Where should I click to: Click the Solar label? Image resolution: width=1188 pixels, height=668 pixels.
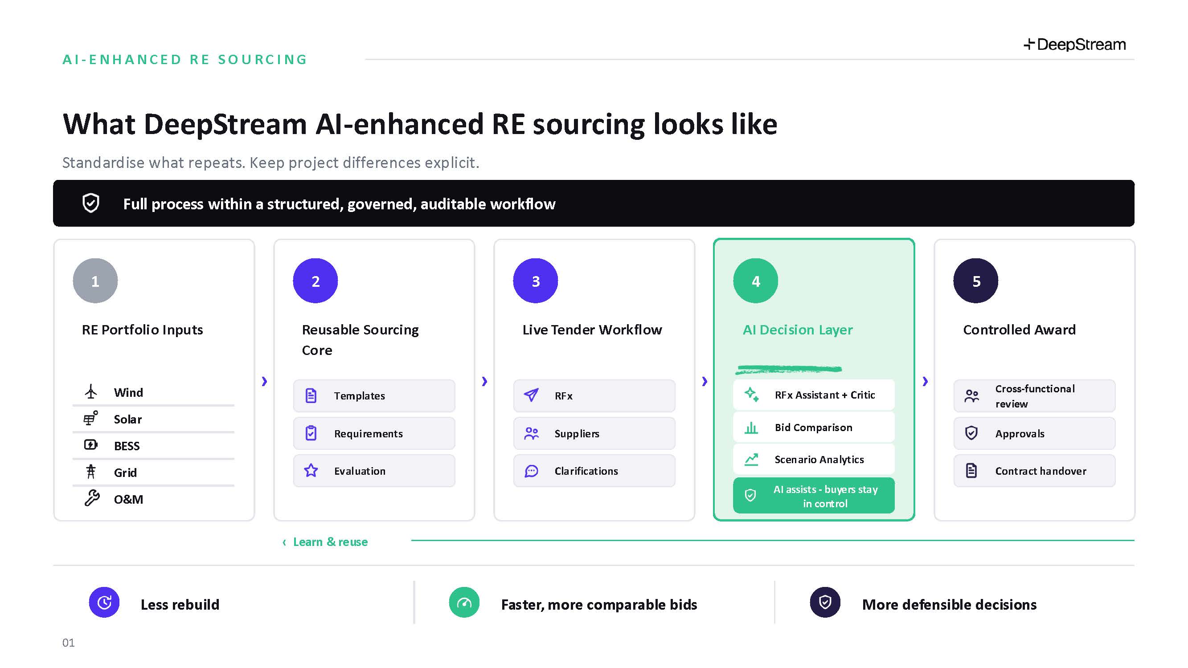pyautogui.click(x=128, y=420)
